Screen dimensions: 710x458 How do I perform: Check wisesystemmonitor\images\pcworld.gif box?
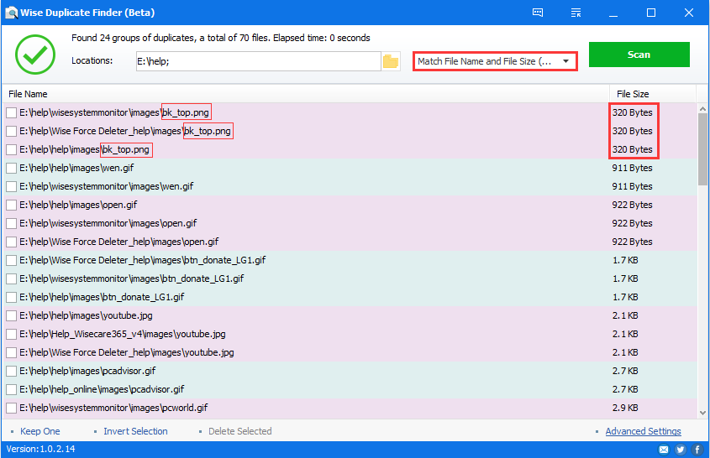coord(11,408)
